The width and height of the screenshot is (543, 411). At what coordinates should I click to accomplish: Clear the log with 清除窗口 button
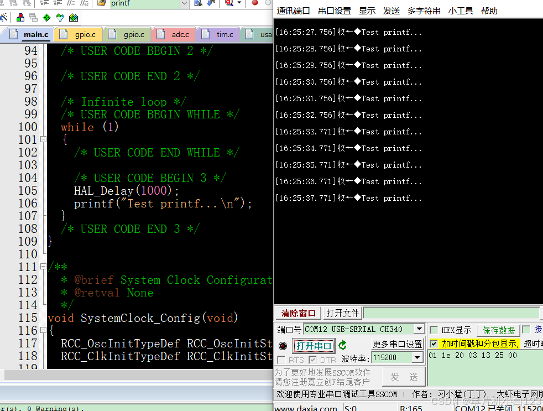tap(297, 313)
